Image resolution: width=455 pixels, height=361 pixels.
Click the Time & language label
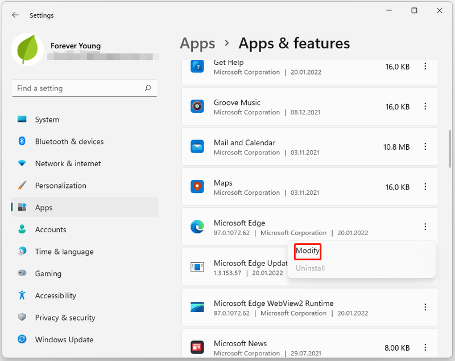click(x=64, y=252)
